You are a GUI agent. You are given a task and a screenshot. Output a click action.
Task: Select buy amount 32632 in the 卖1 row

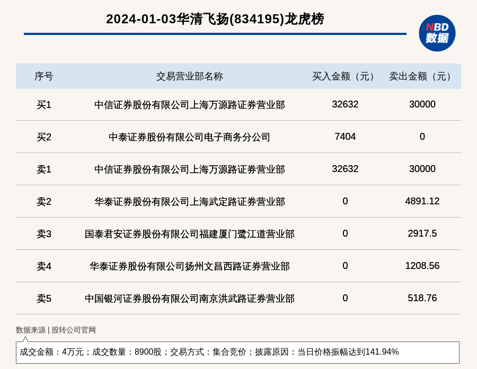pos(345,169)
